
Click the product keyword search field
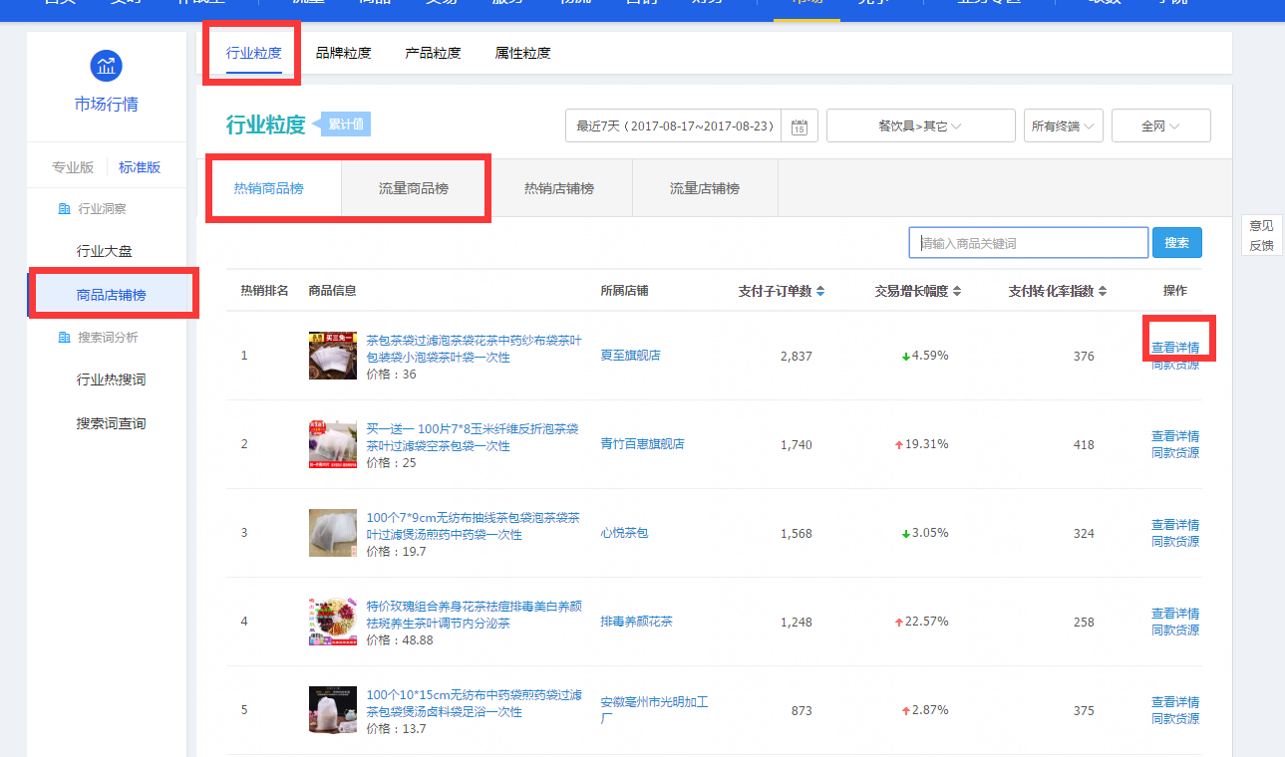[1028, 243]
